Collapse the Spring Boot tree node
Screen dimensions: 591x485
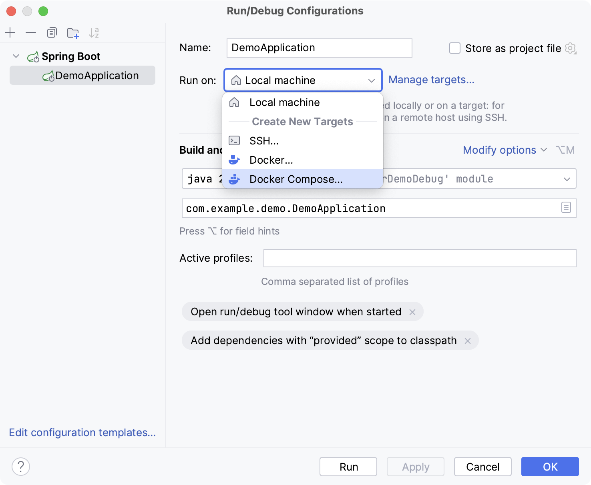click(16, 56)
